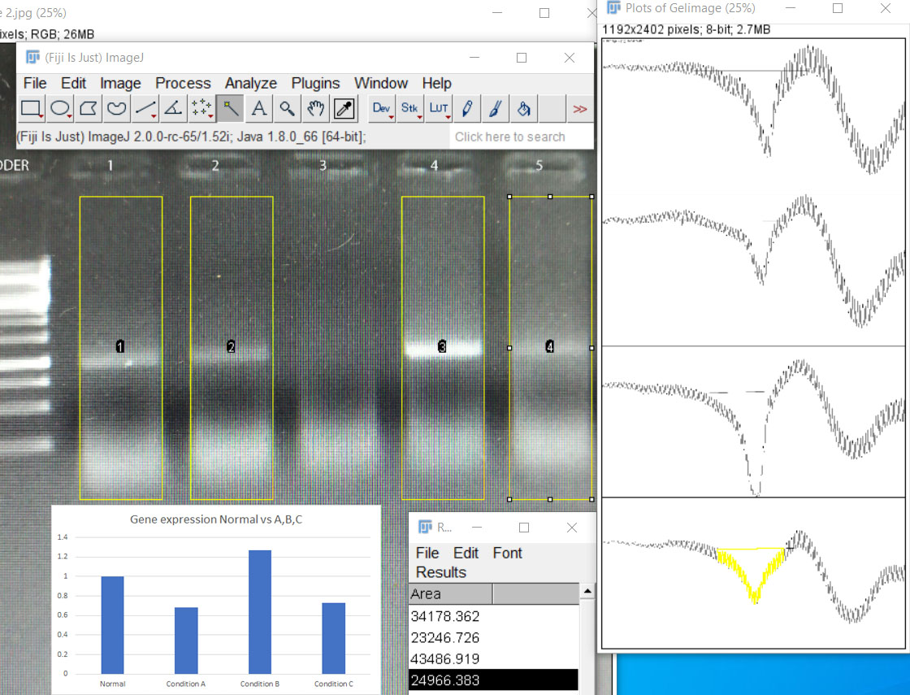Open more tools double-arrow menu
The height and width of the screenshot is (695, 910).
tap(580, 109)
